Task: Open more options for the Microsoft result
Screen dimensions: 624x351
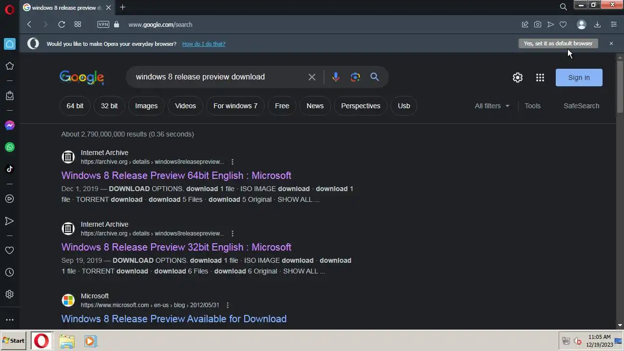Action: coord(227,305)
